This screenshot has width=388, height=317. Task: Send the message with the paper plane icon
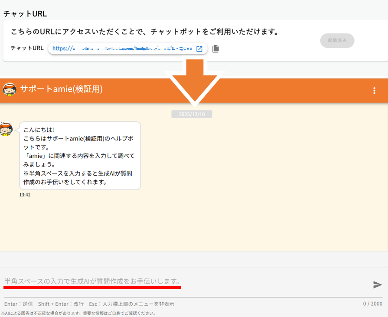pos(378,284)
